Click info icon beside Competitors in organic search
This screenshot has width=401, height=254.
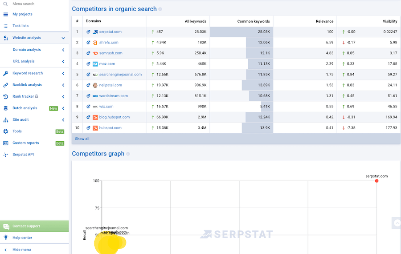pos(160,9)
